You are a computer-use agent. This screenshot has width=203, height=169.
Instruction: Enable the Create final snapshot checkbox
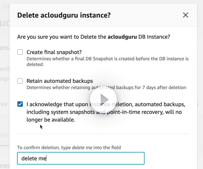point(20,52)
